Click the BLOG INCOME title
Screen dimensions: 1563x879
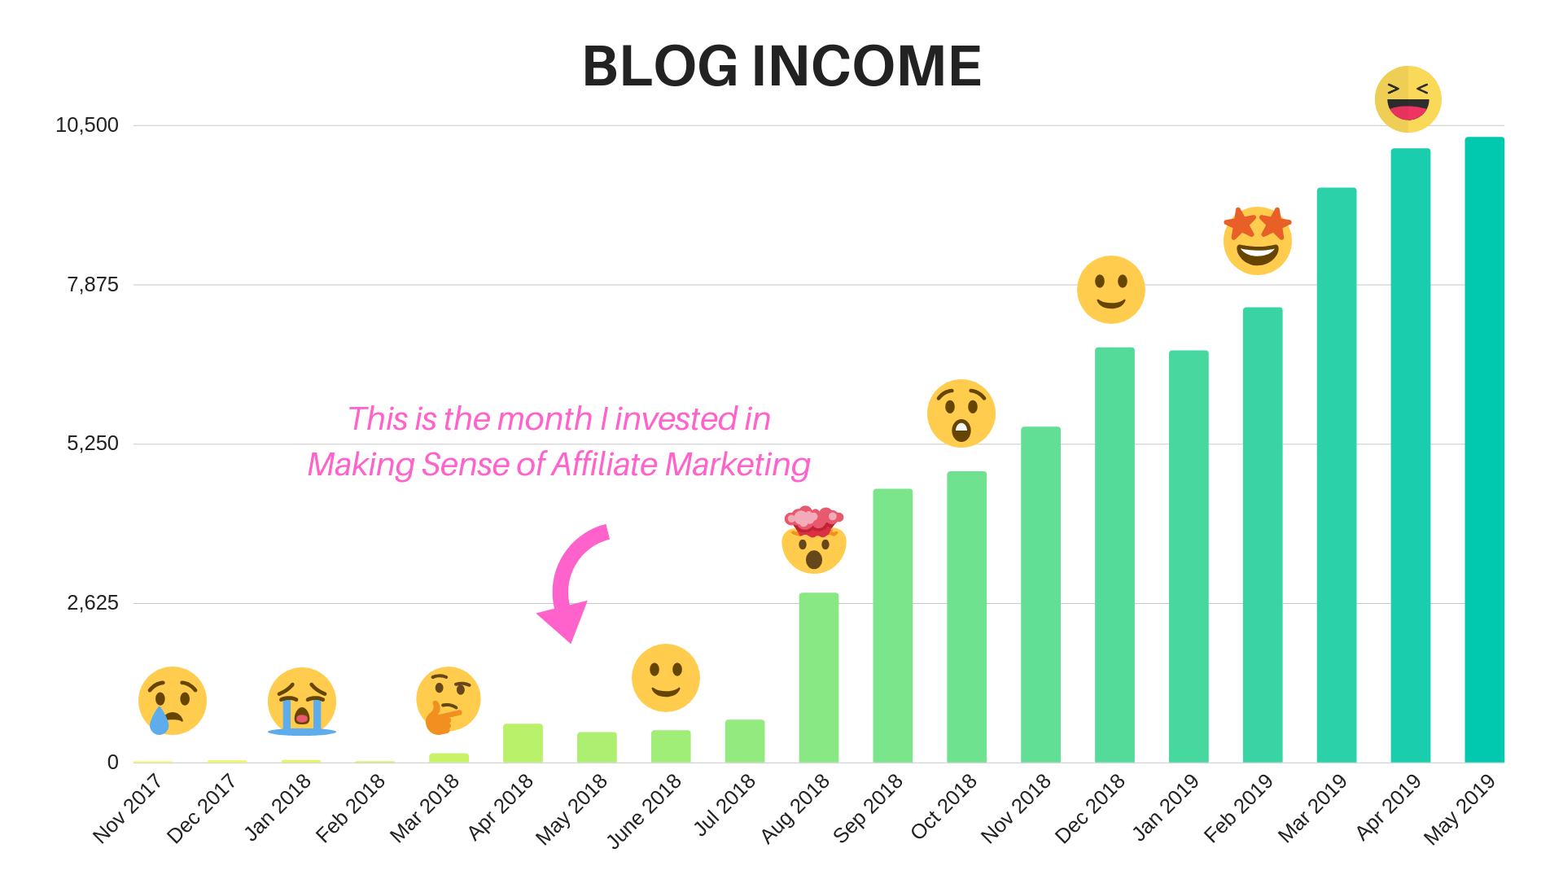click(782, 66)
